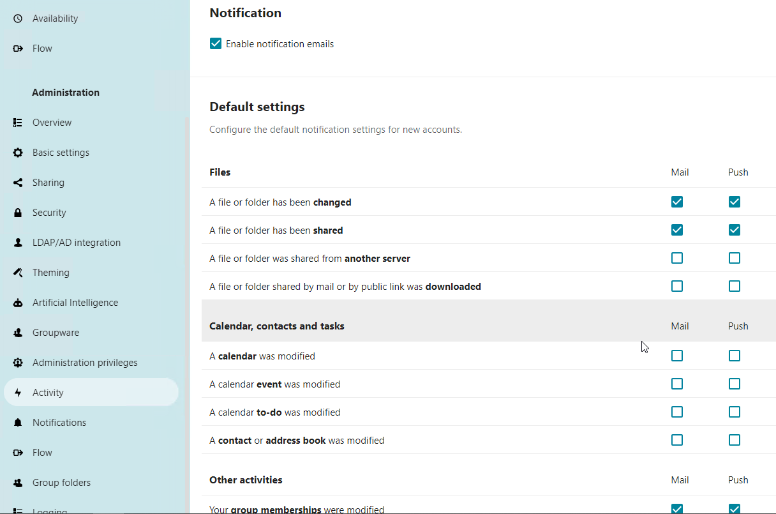Viewport: 776px width, 514px height.
Task: Uncheck Push for file or folder shared
Action: click(735, 230)
